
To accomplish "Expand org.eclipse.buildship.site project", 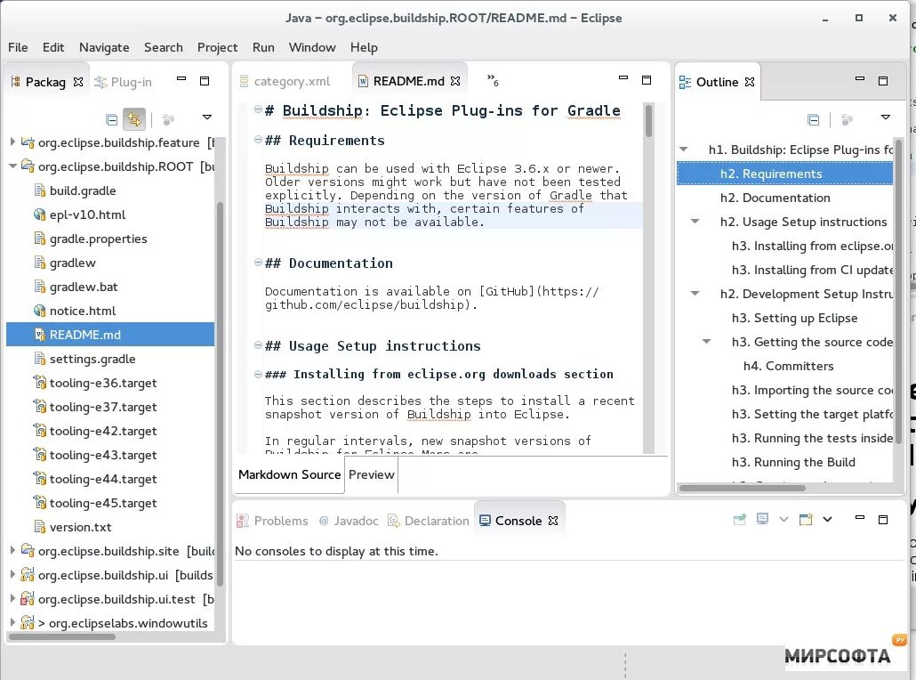I will [12, 550].
